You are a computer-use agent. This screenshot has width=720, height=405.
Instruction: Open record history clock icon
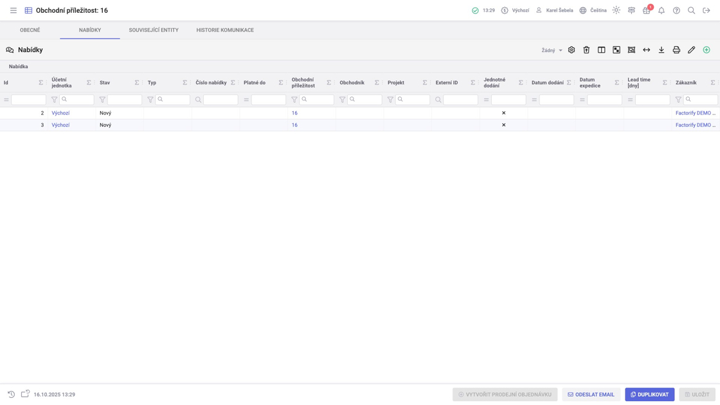11,394
